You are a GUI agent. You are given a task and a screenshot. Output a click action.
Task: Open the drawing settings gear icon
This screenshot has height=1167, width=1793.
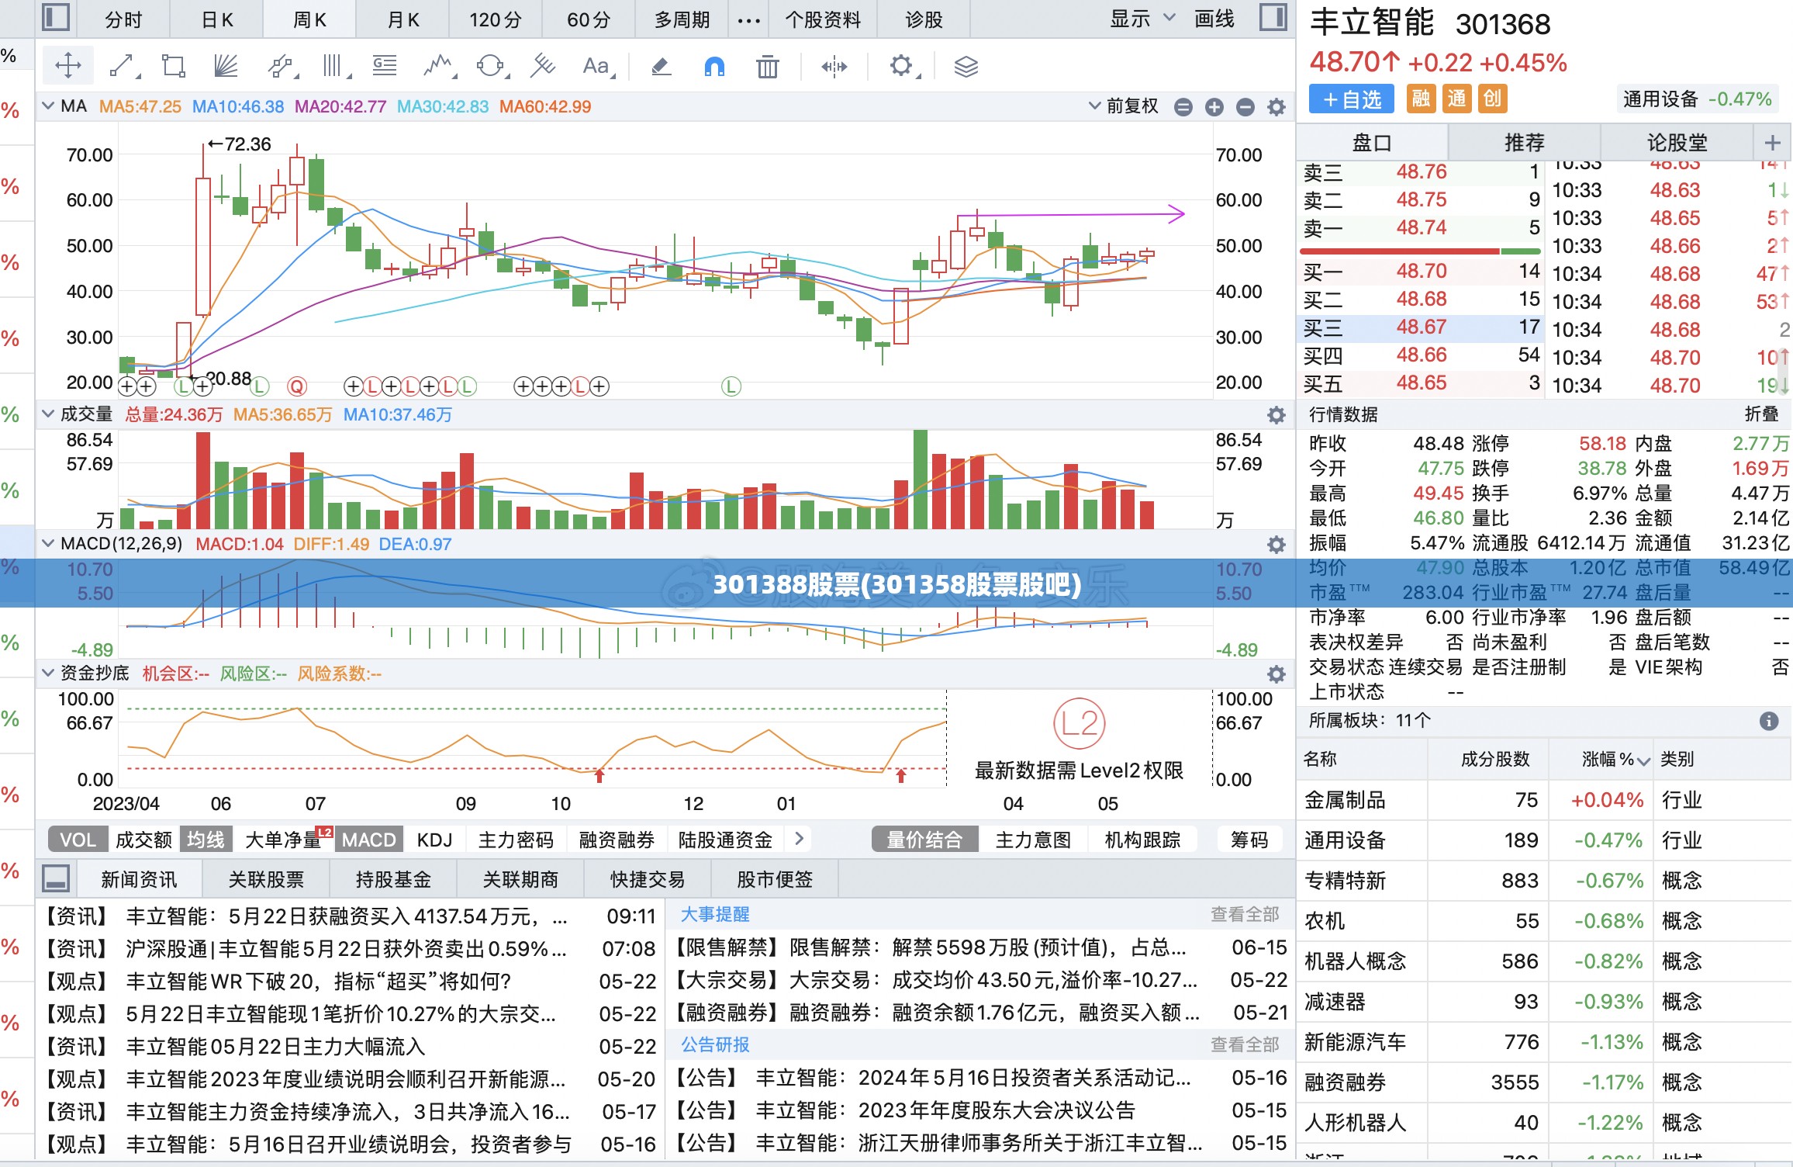point(902,66)
